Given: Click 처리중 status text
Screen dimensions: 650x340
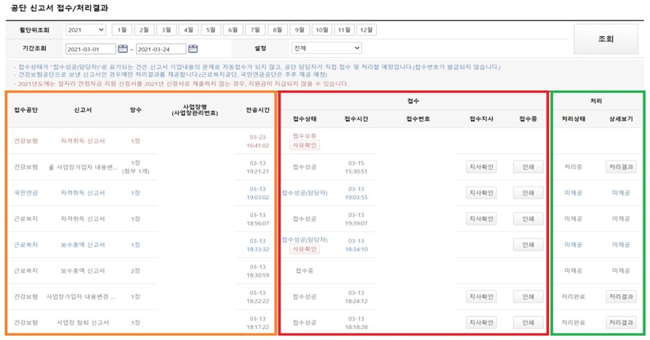Looking at the screenshot, I should [573, 167].
